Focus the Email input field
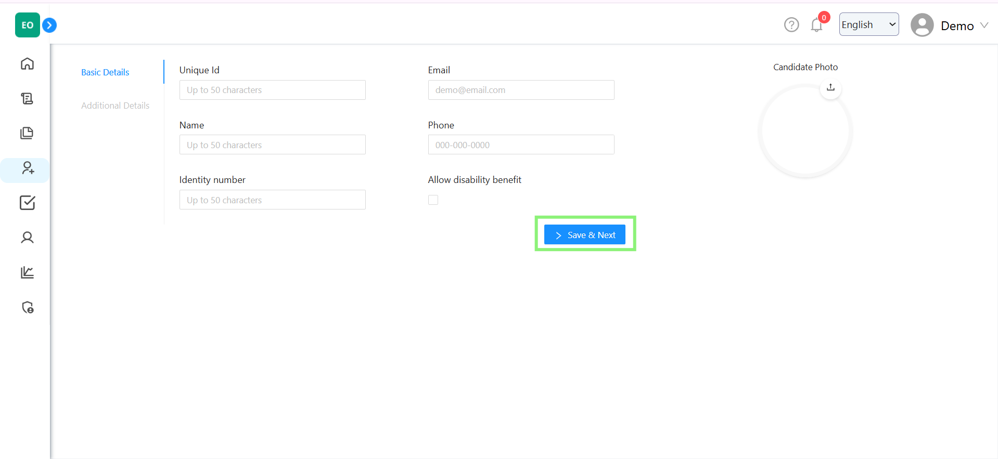998x459 pixels. tap(521, 90)
